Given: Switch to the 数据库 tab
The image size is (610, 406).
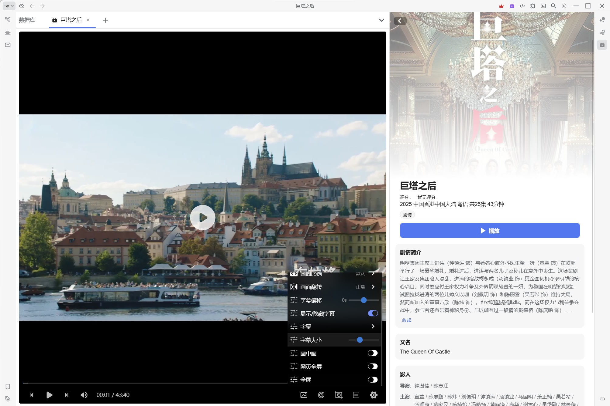Looking at the screenshot, I should (x=27, y=20).
